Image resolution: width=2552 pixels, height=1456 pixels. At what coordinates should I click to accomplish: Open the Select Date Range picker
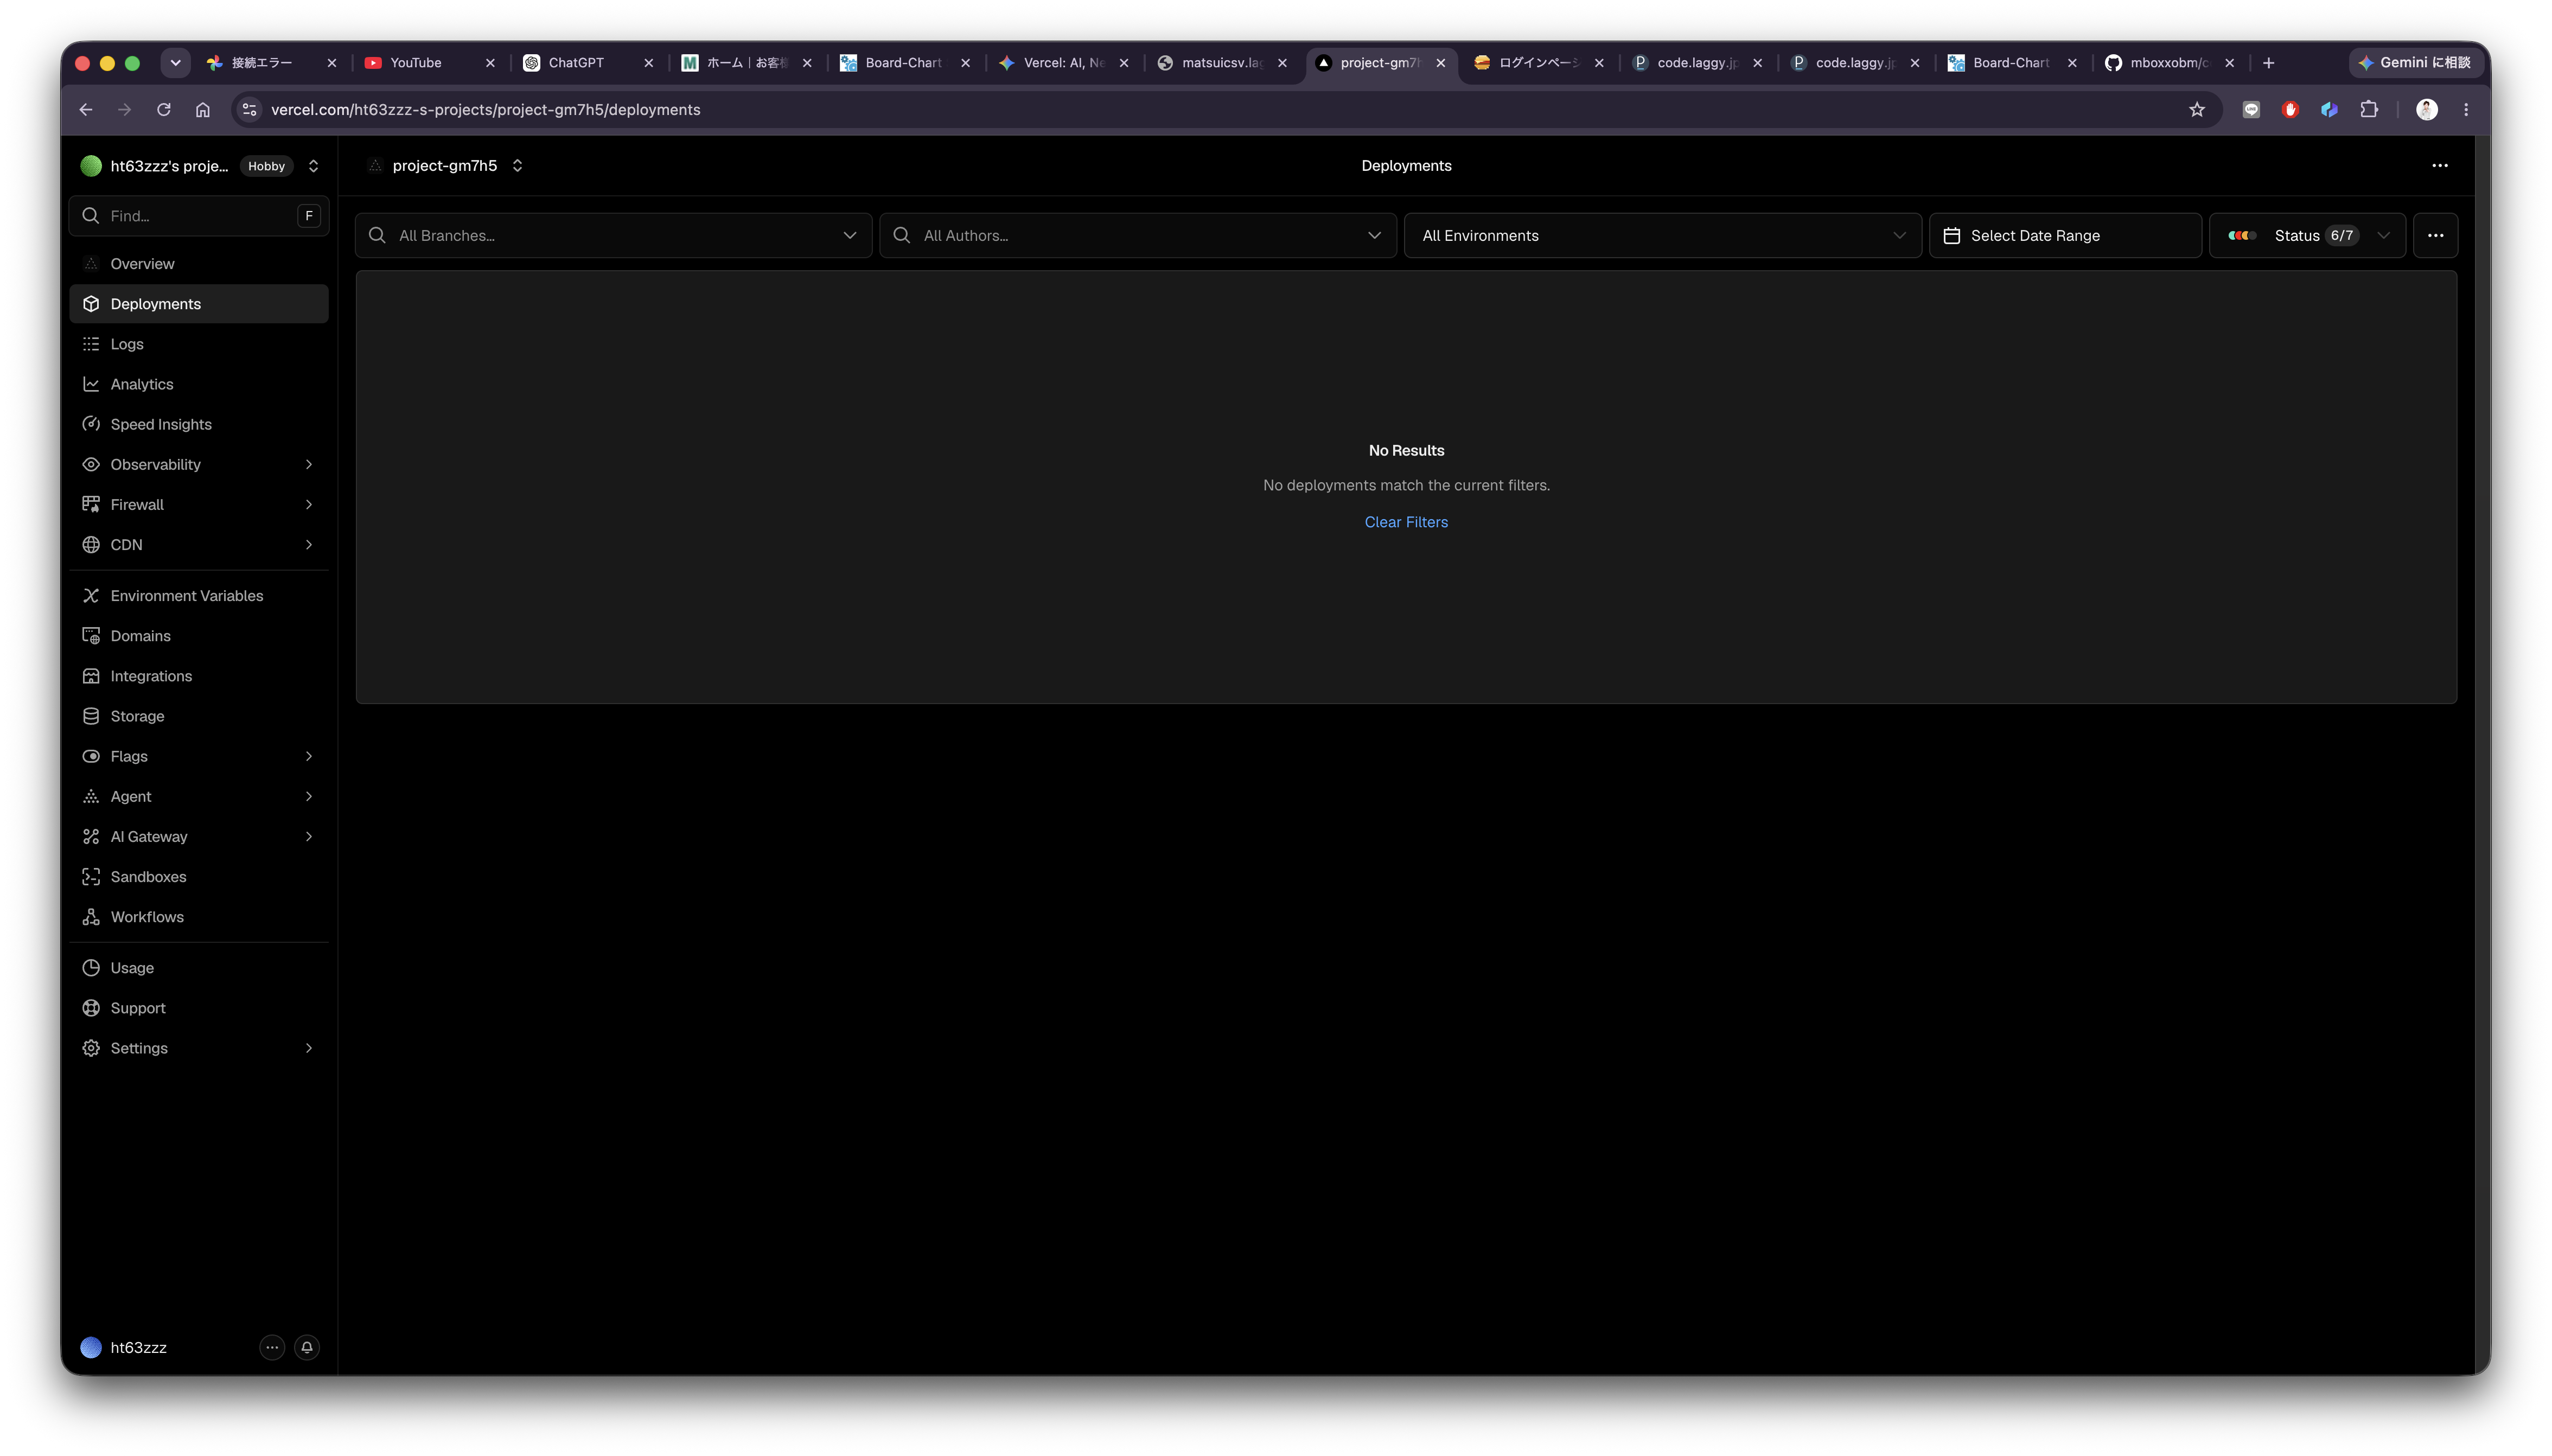2065,236
